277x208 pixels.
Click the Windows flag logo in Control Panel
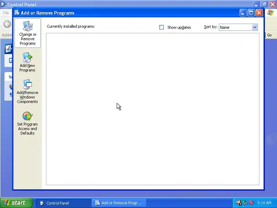click(x=270, y=13)
